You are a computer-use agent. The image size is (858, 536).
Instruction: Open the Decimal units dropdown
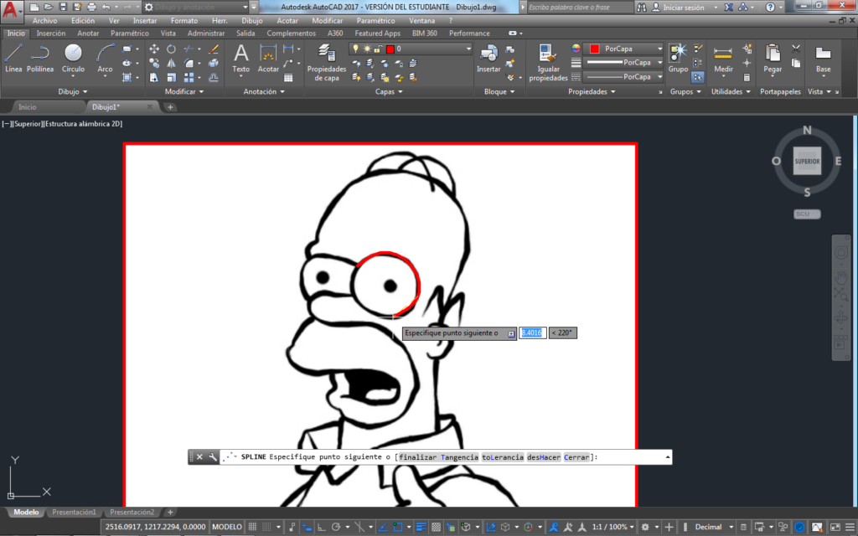[731, 528]
